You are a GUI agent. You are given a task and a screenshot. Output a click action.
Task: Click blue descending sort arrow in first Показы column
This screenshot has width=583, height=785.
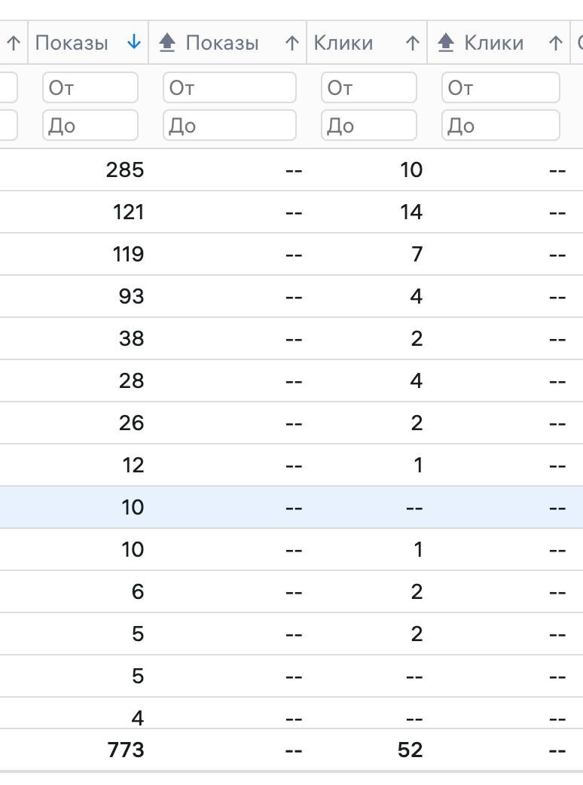coord(133,42)
